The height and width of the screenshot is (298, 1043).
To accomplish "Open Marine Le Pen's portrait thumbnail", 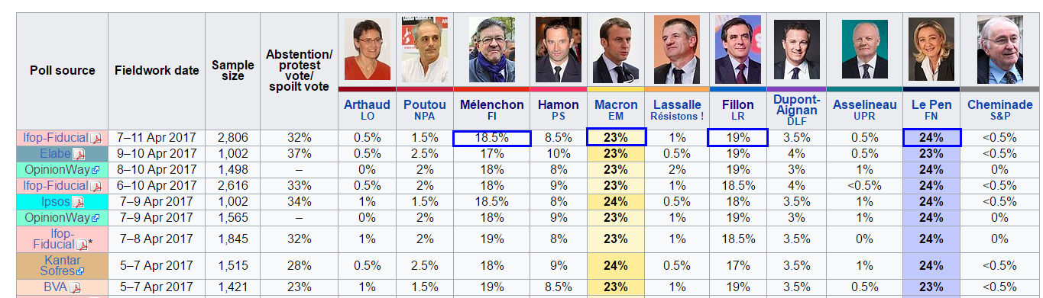I will 931,50.
